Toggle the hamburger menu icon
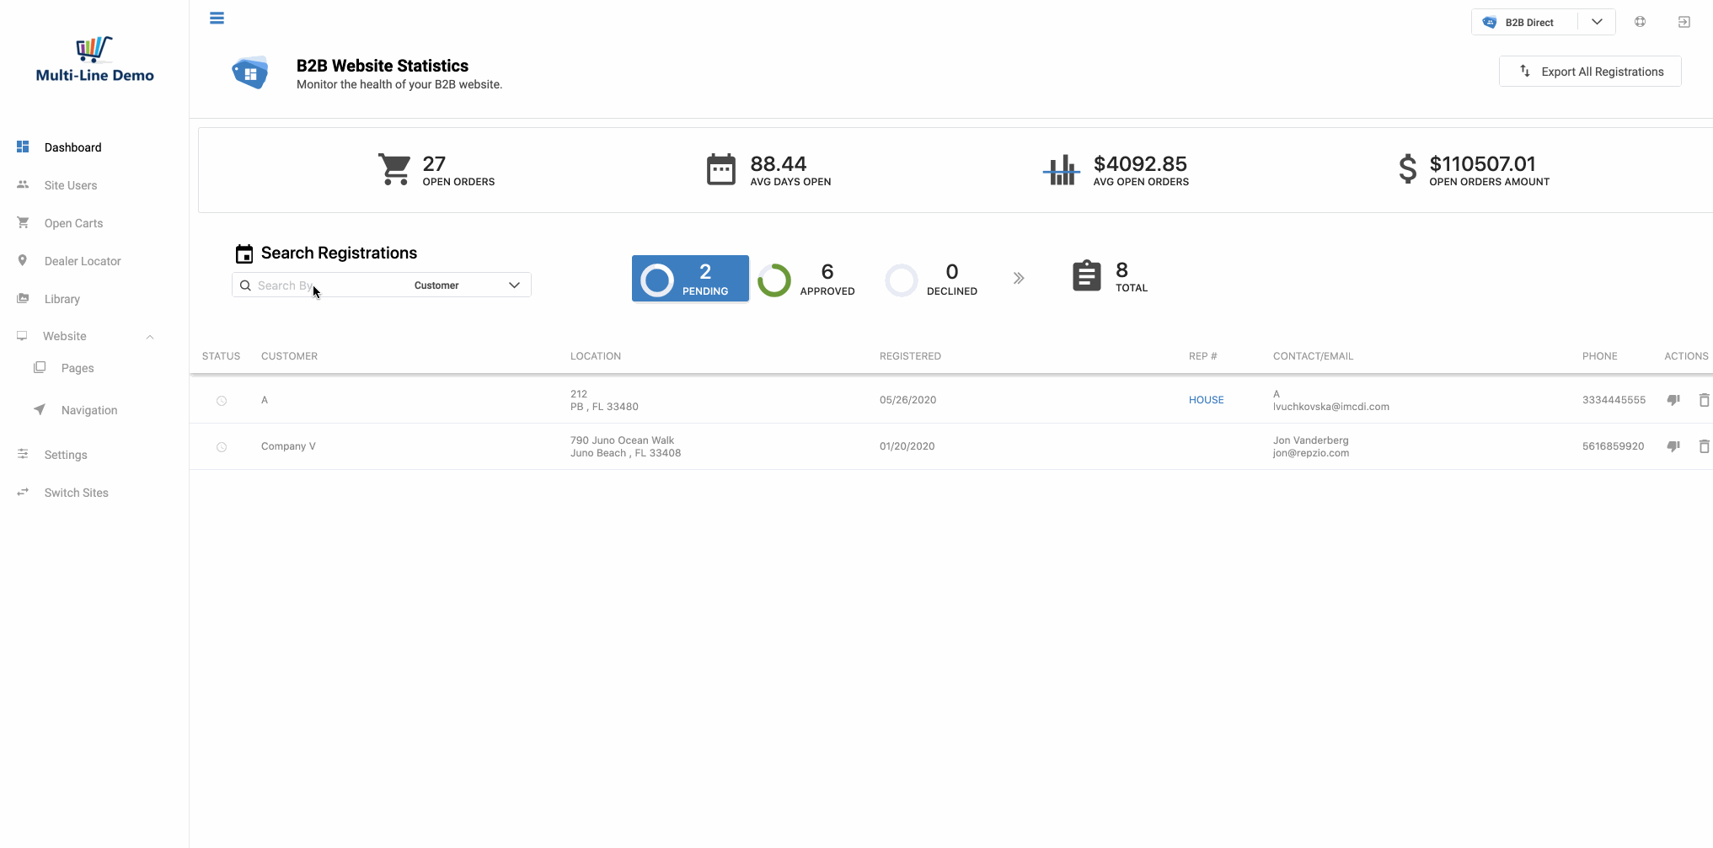 (x=217, y=18)
